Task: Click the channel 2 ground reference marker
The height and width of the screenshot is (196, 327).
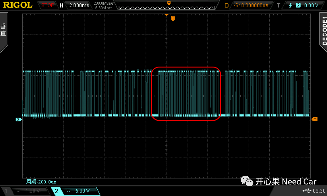Action: pyautogui.click(x=18, y=119)
